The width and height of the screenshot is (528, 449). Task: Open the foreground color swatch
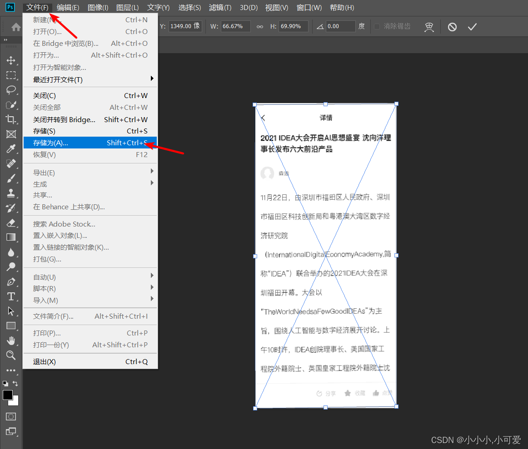pyautogui.click(x=7, y=395)
